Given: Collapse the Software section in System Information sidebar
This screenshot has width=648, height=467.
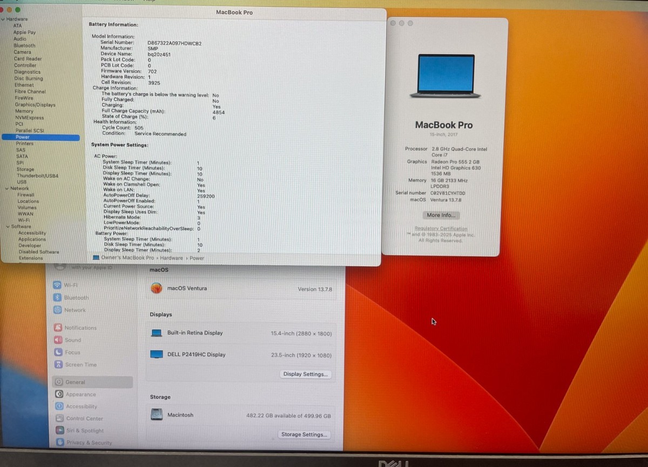Looking at the screenshot, I should [x=8, y=226].
